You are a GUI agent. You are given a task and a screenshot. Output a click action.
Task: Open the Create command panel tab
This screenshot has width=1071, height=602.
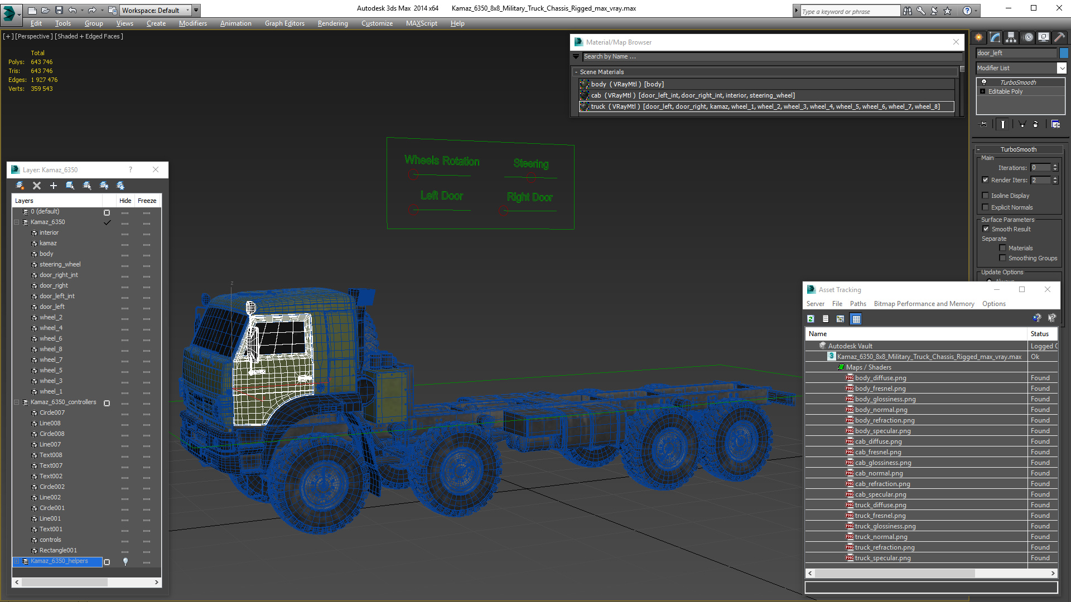click(x=979, y=37)
